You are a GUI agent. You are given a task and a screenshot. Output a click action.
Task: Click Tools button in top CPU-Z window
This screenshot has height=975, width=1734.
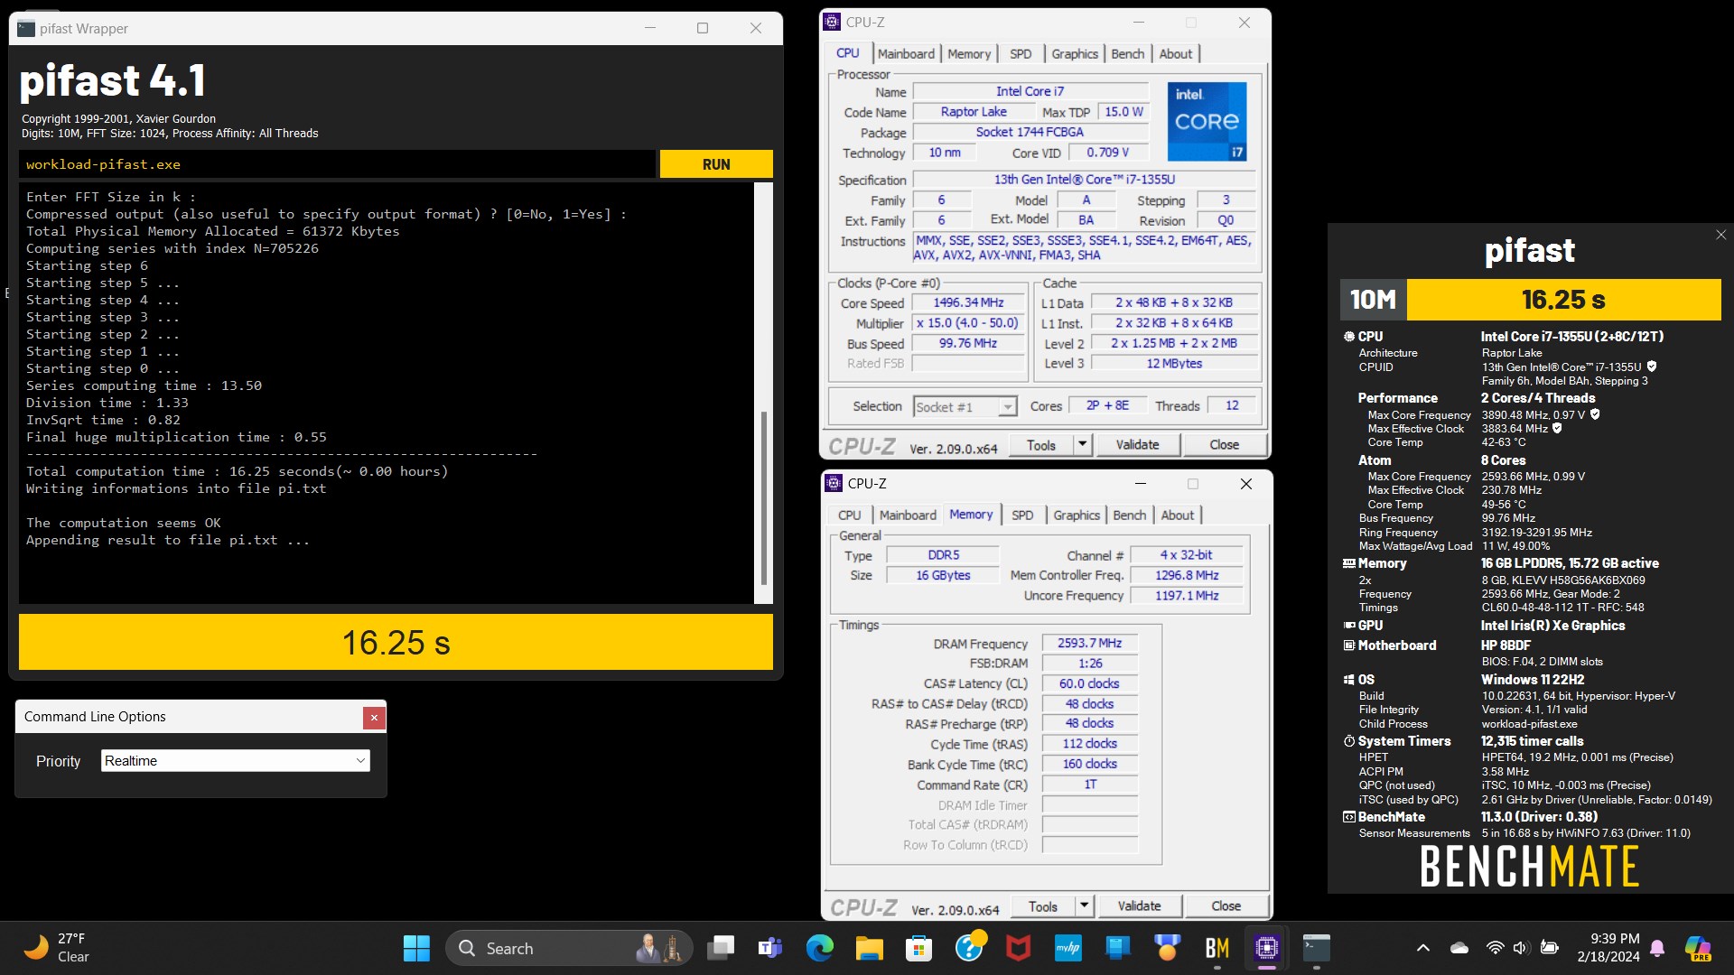[x=1041, y=445]
